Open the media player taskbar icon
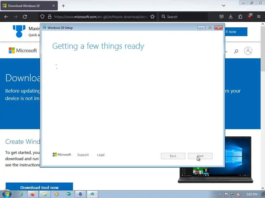 pos(57,194)
